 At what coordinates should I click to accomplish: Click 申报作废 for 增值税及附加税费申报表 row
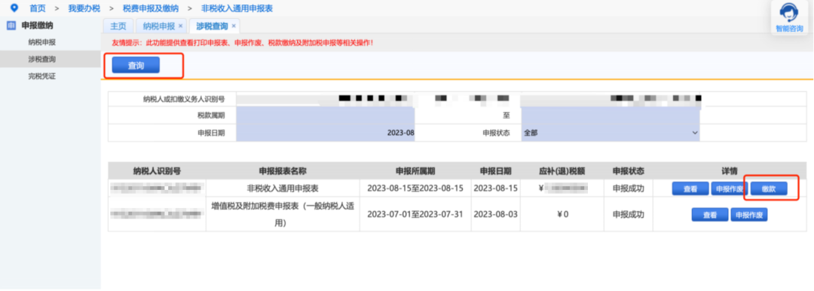click(x=749, y=215)
